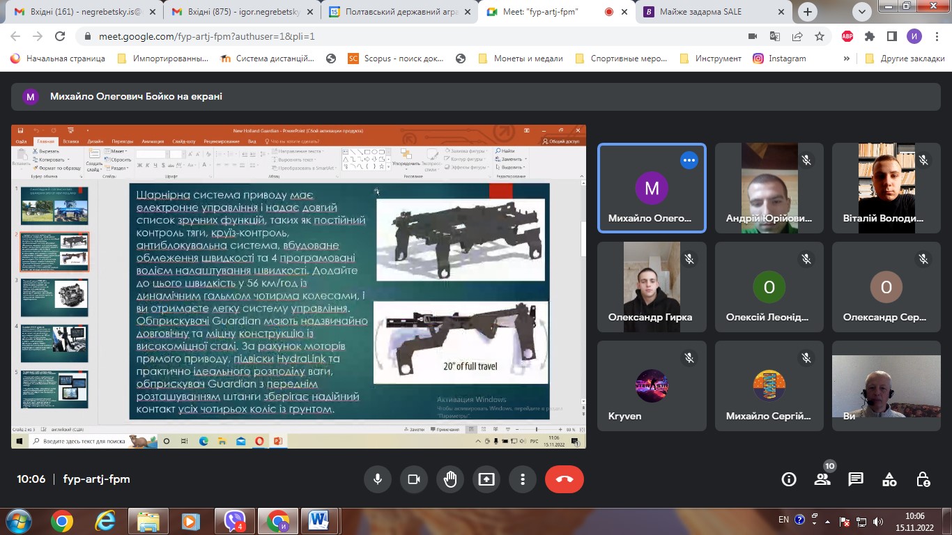Expand the Импортированные bookmarks folder
Viewport: 952px width, 535px height.
coord(163,59)
